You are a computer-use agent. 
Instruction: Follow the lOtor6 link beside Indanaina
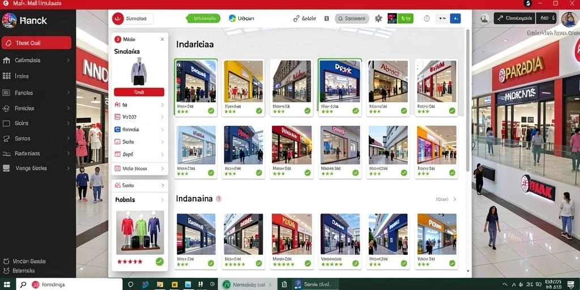click(x=442, y=199)
